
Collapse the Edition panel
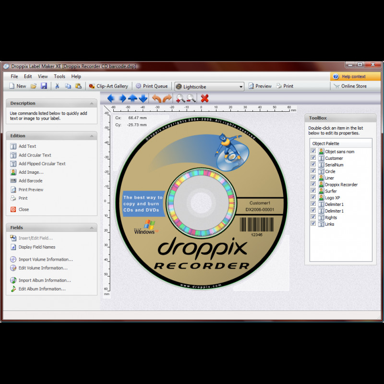[x=92, y=136]
